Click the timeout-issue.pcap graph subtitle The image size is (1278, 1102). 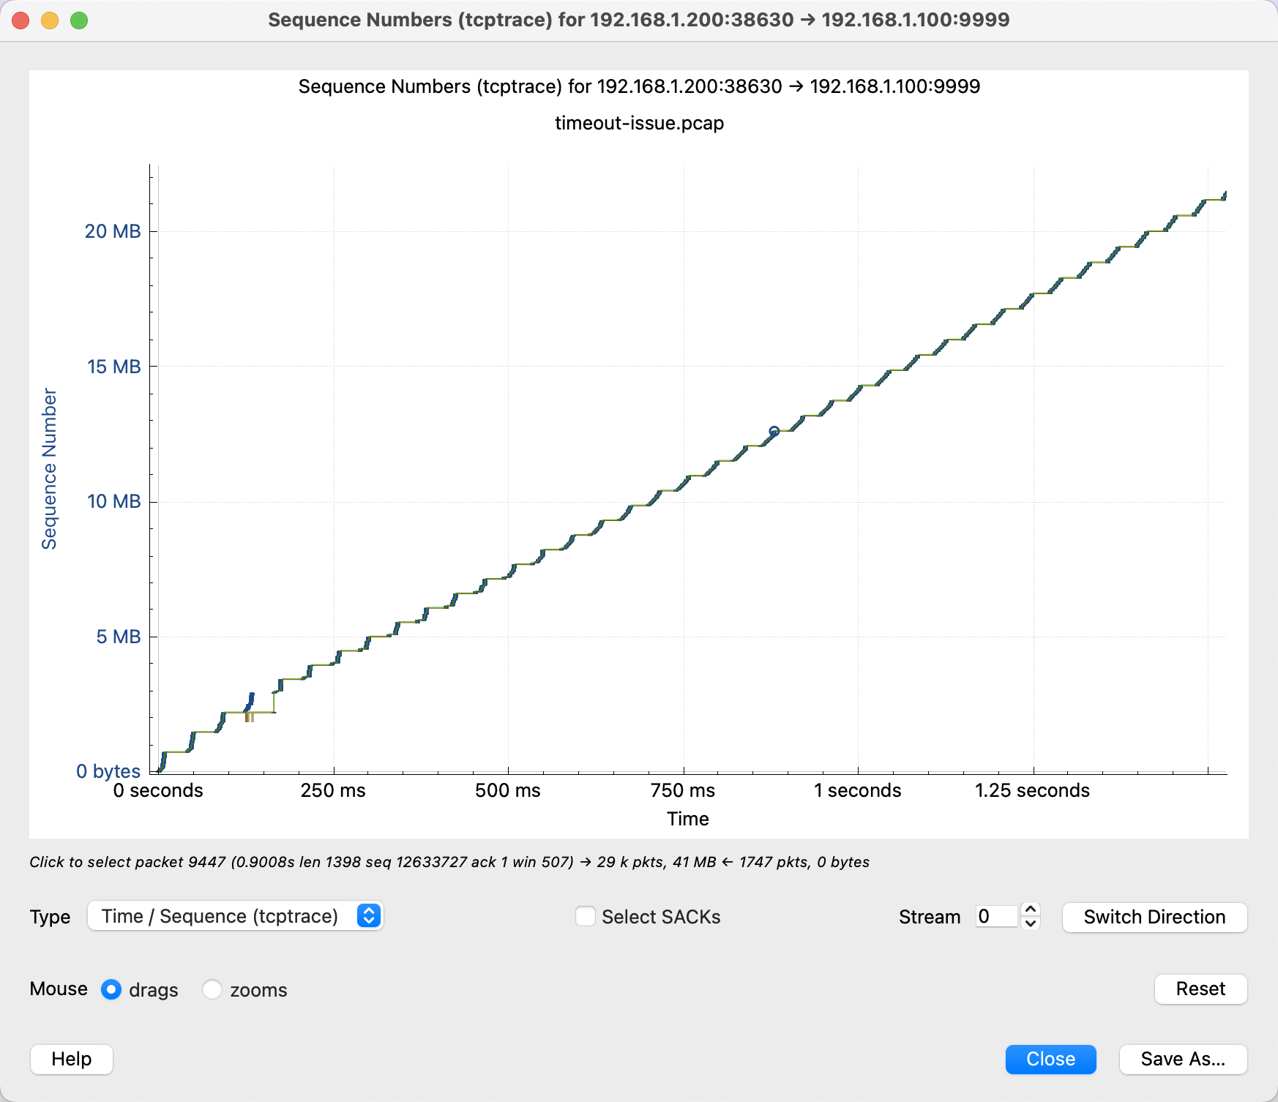pos(639,123)
